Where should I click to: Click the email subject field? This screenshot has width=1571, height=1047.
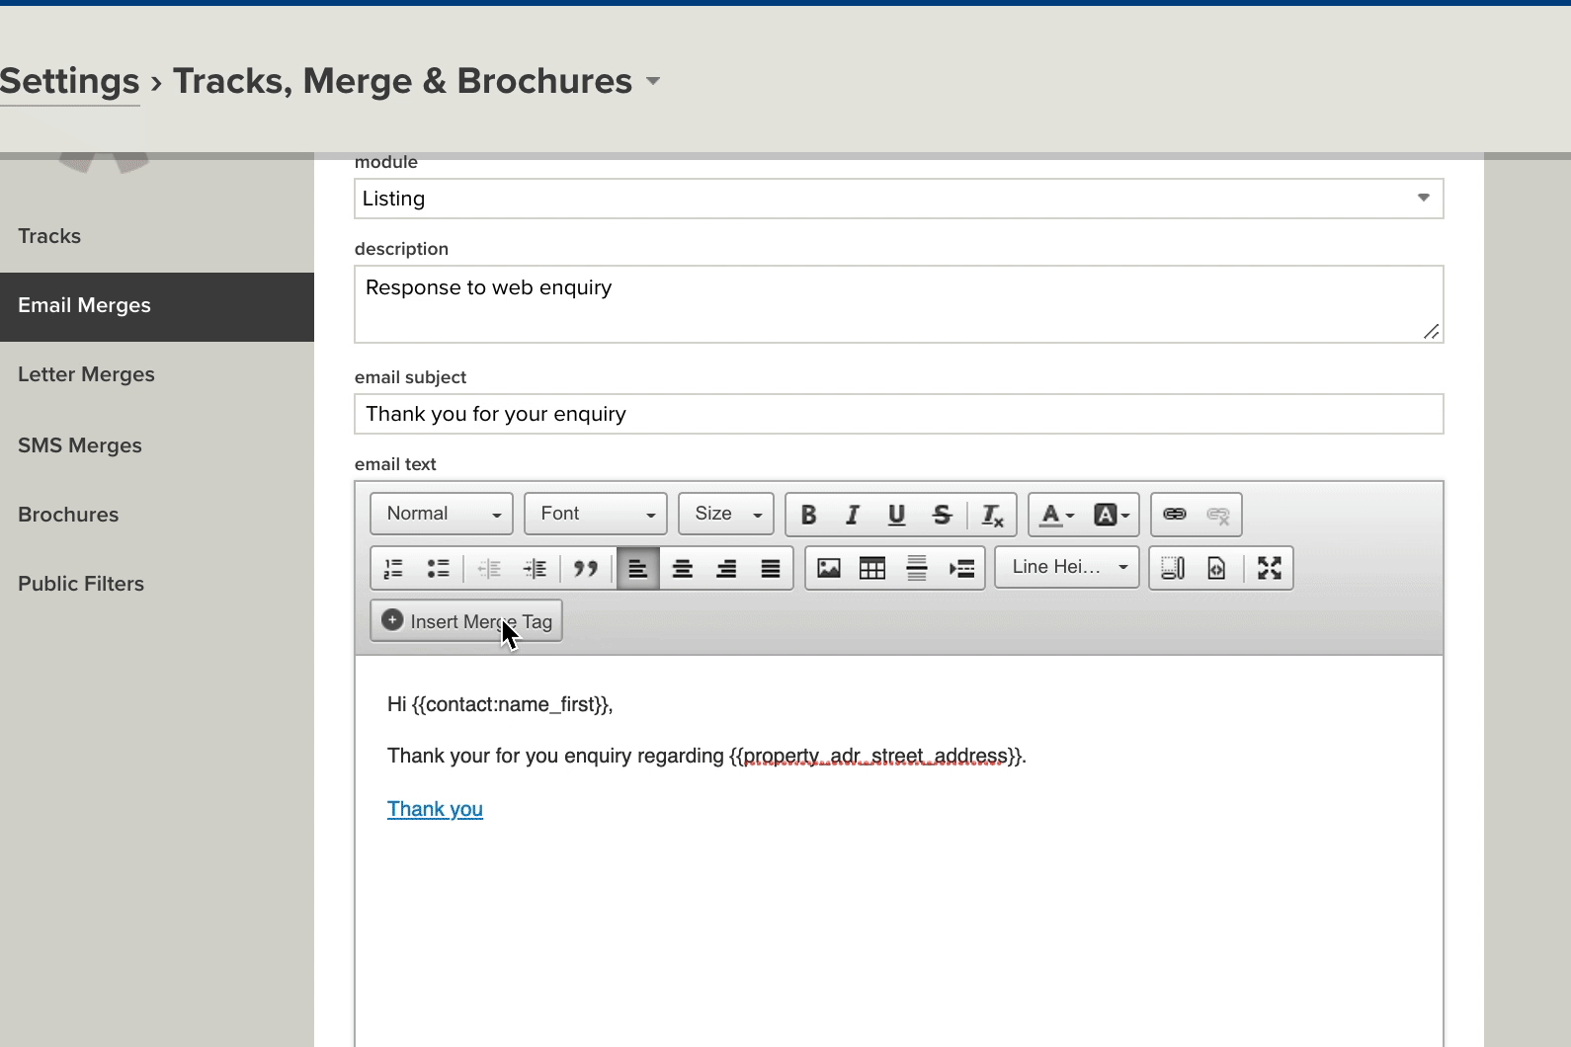point(899,414)
